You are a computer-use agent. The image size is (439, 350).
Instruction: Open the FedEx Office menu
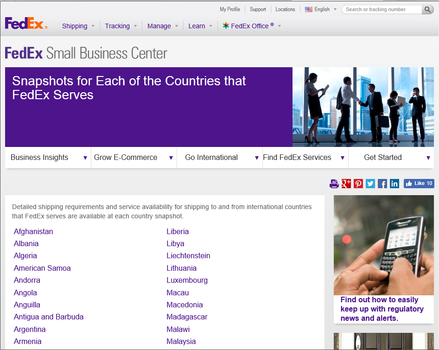pos(253,26)
